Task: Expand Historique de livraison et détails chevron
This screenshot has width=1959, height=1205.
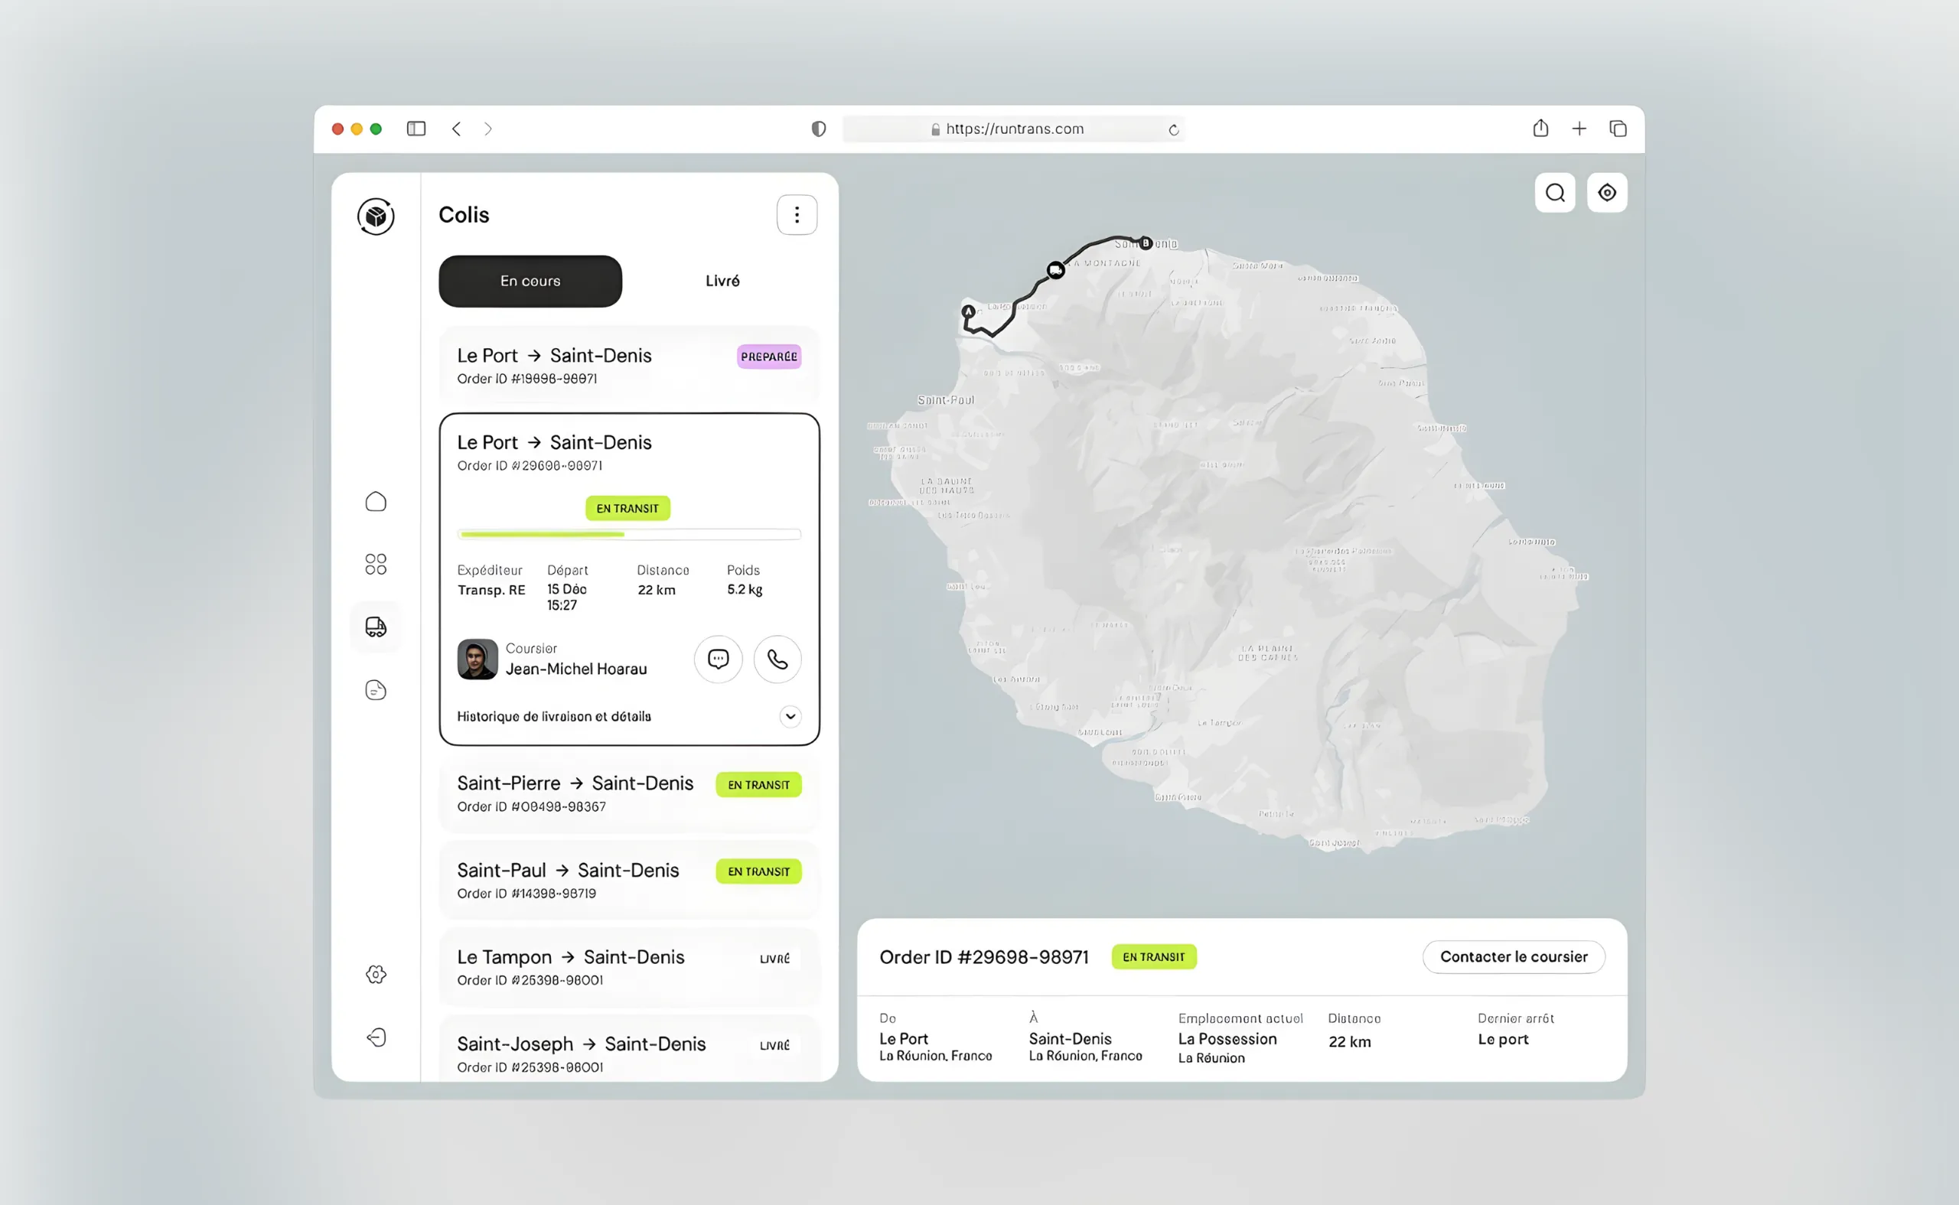Action: [790, 716]
